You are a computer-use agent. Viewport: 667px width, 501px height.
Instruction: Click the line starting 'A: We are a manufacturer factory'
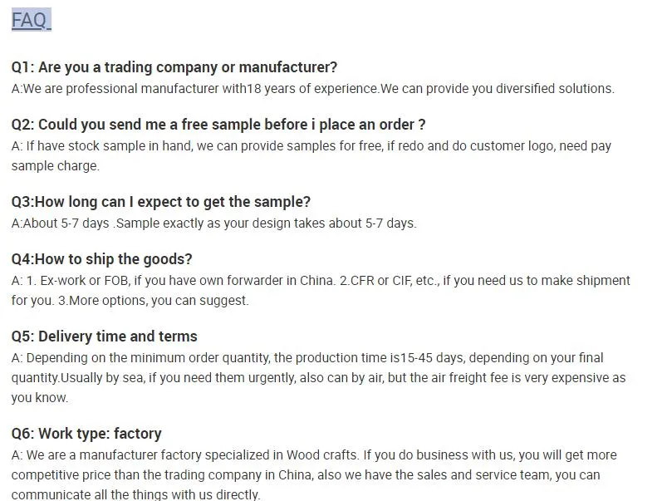pyautogui.click(x=314, y=455)
